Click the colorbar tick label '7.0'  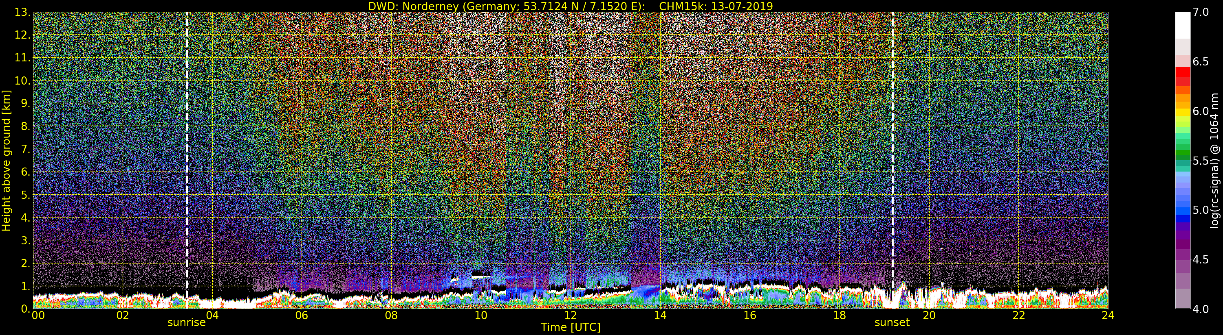point(1201,12)
